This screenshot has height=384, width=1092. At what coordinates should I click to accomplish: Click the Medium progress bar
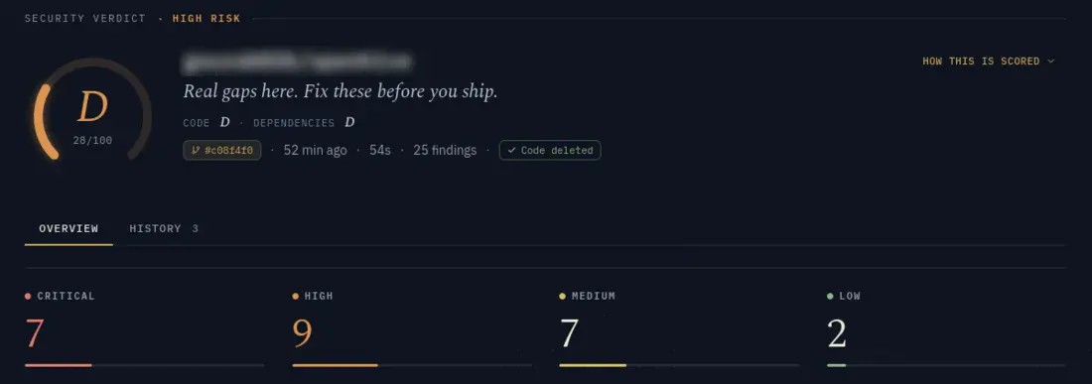tap(679, 365)
